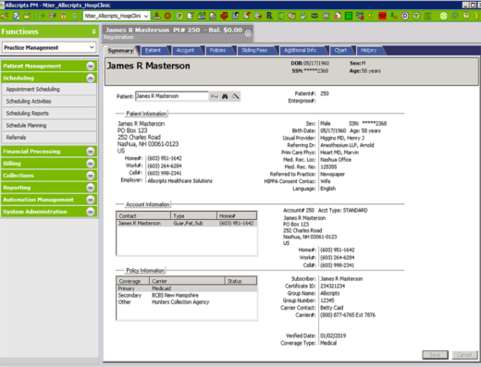Click the clock schedule toolbar icon
481x367 pixels.
tap(291, 16)
